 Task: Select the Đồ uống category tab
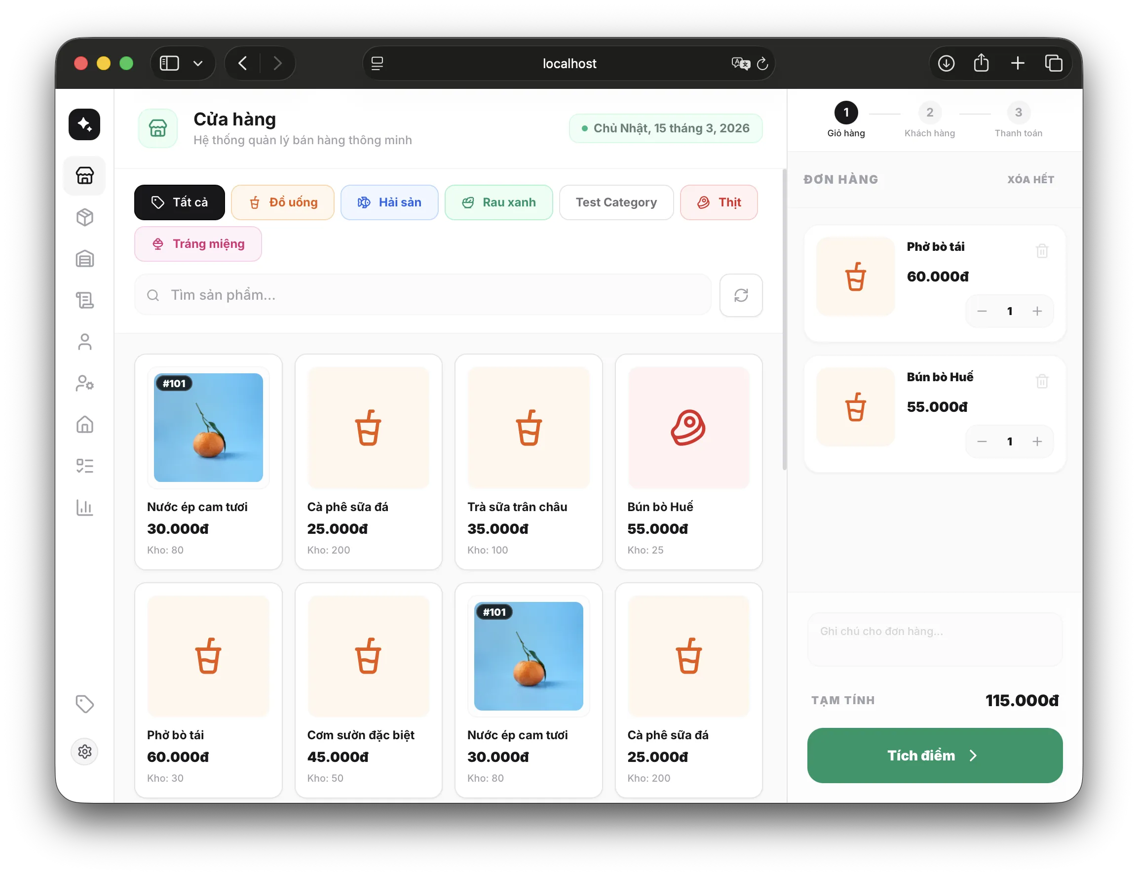[x=282, y=202]
